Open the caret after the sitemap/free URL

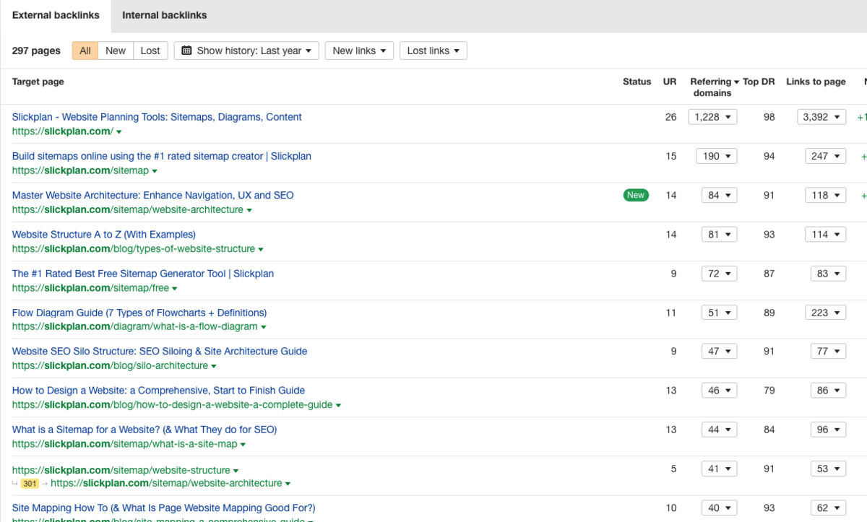point(175,289)
